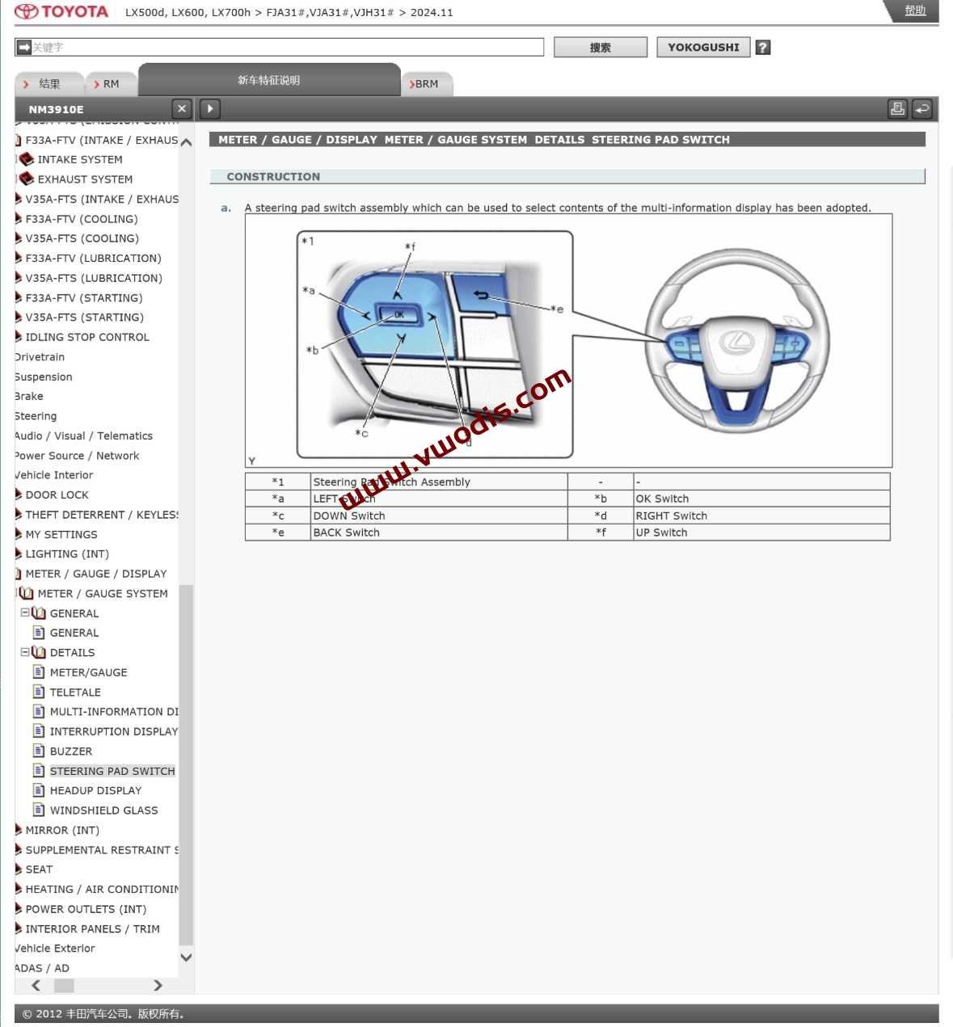Click the EXHAUST SYSTEM book icon
Viewport: 953px width, 1027px height.
(27, 179)
